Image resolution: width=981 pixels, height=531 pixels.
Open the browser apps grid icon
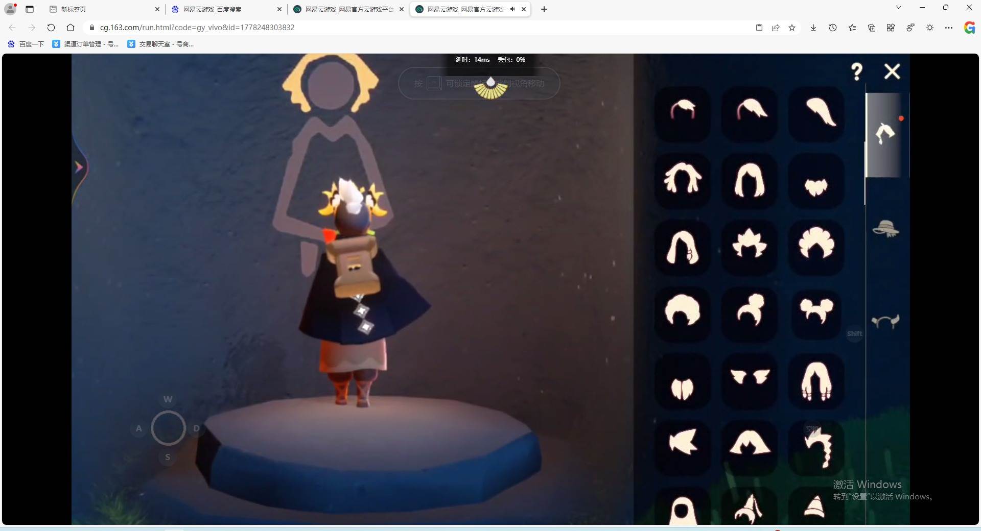[x=891, y=28]
